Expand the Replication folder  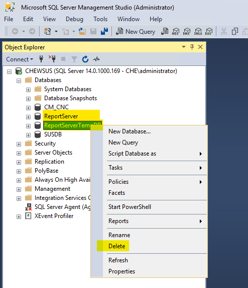pyautogui.click(x=19, y=162)
